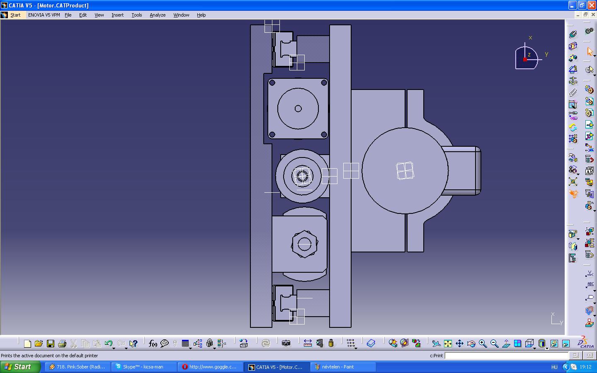This screenshot has width=597, height=373.
Task: Select the Pan tool
Action: pyautogui.click(x=459, y=344)
